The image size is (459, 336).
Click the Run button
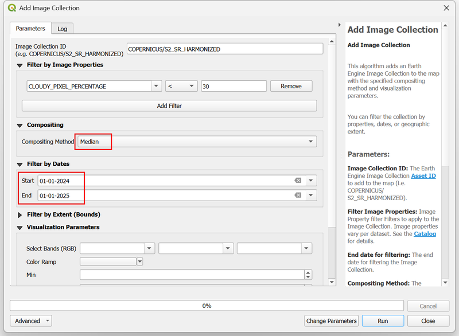[x=383, y=321]
